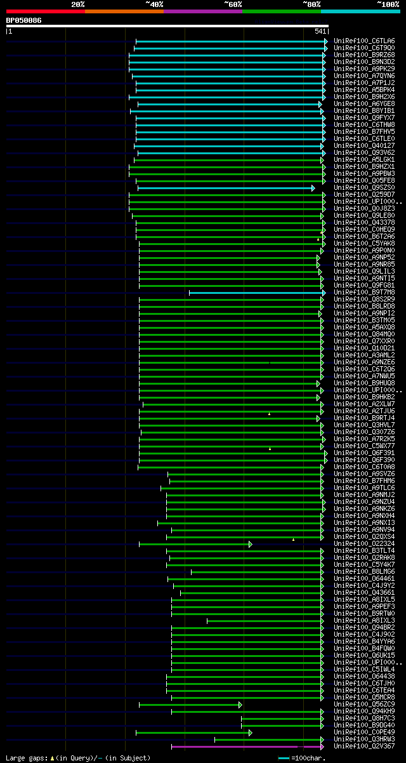Screen dimensions: 406x763
Task: Select the UniRef100_Q9SZS0 label
Action: tap(364, 187)
